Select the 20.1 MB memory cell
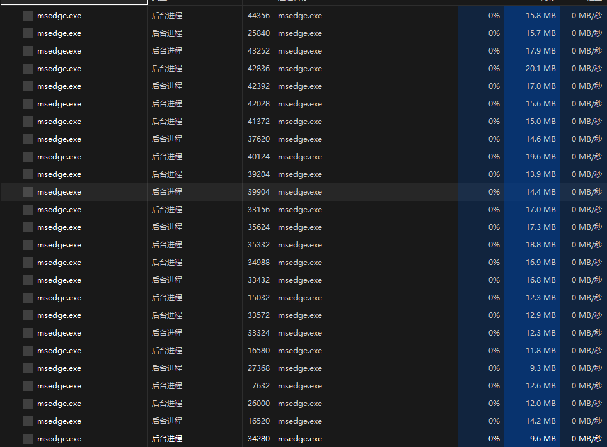Viewport: 607px width, 447px height. coord(540,69)
